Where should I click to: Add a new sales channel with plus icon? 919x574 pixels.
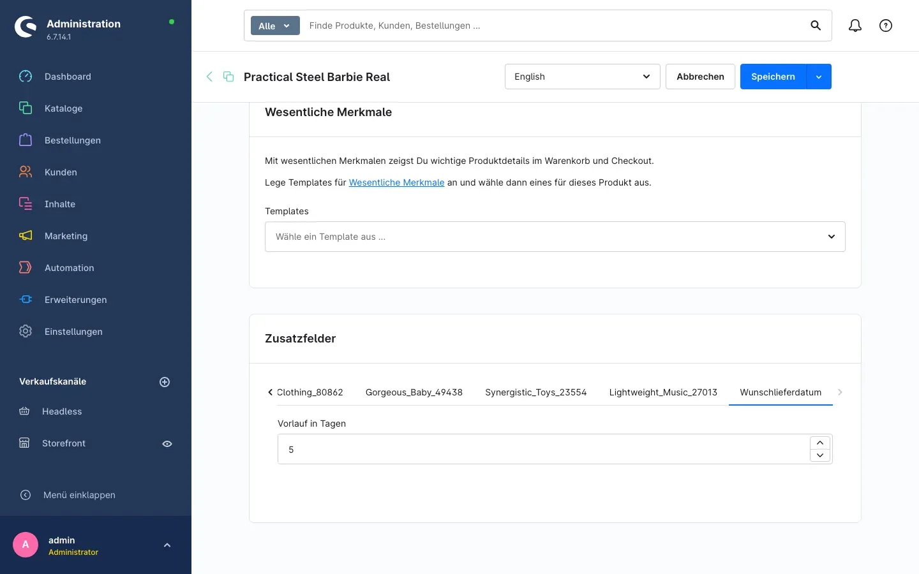165,382
